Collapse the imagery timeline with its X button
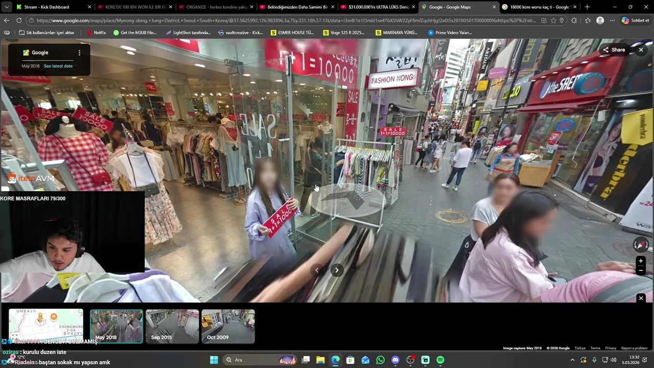 (x=641, y=298)
